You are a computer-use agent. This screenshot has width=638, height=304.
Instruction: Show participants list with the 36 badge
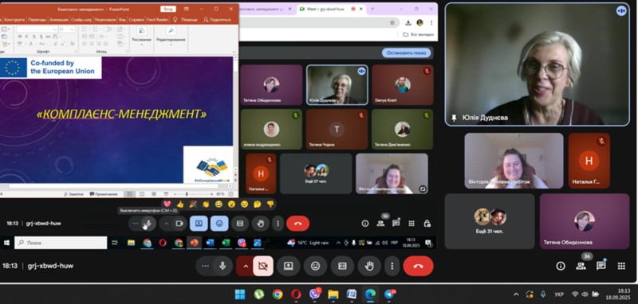(581, 266)
